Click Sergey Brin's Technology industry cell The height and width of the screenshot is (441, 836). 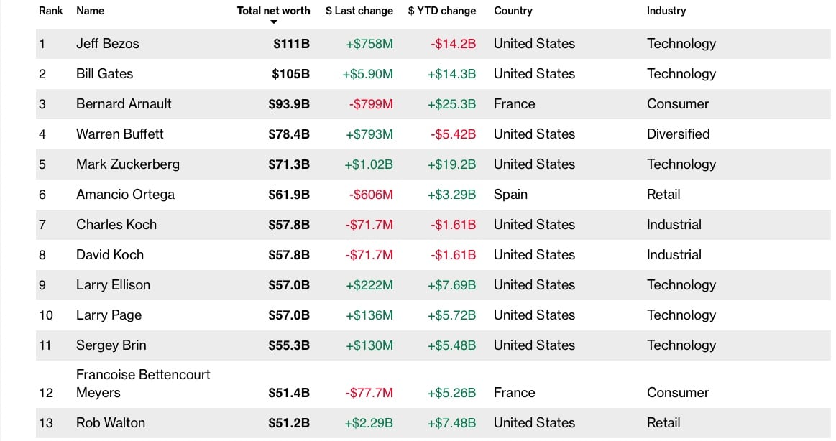click(x=681, y=345)
